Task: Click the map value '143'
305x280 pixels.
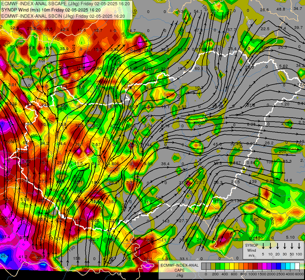Action: 166,221
